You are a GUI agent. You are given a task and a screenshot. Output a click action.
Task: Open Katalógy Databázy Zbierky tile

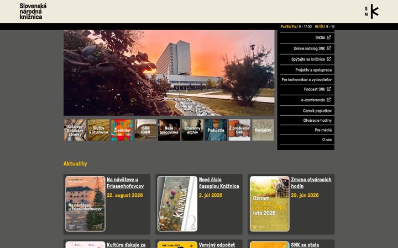tap(75, 130)
